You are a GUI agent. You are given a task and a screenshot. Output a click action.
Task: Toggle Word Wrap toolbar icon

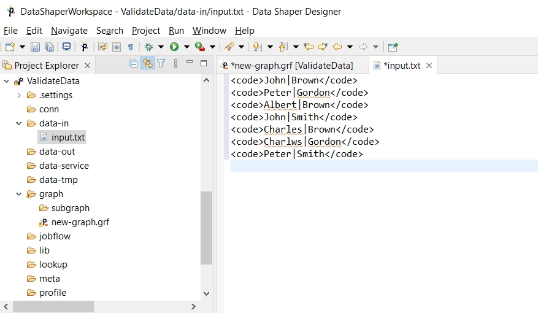coord(102,47)
